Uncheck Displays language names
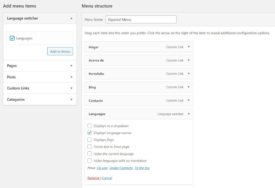Viewport: 275px width, 188px height. pyautogui.click(x=90, y=133)
